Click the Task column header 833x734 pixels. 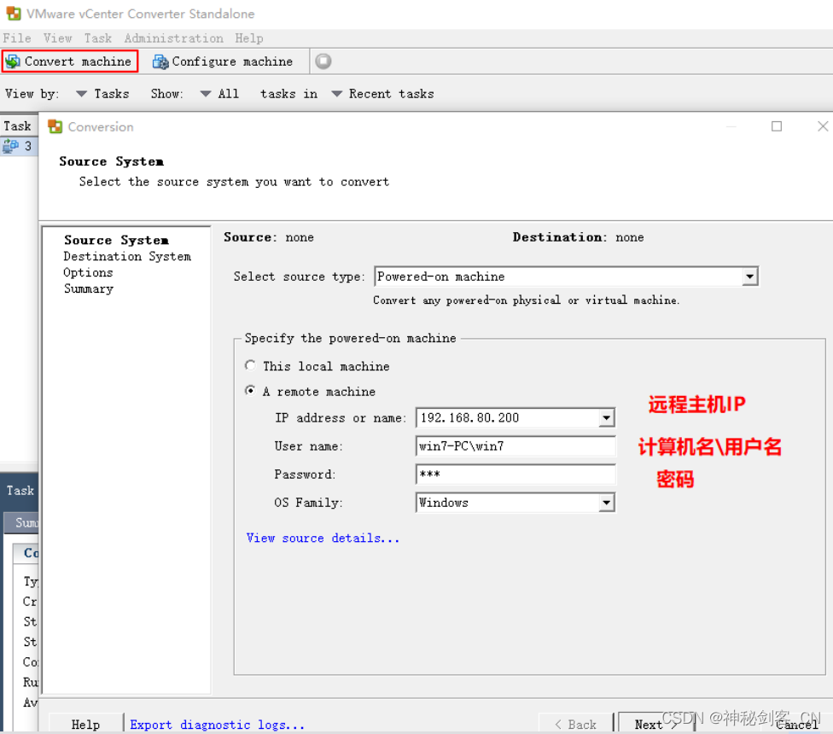pyautogui.click(x=19, y=126)
